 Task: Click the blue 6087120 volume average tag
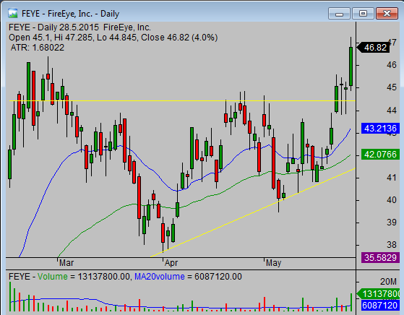point(380,305)
